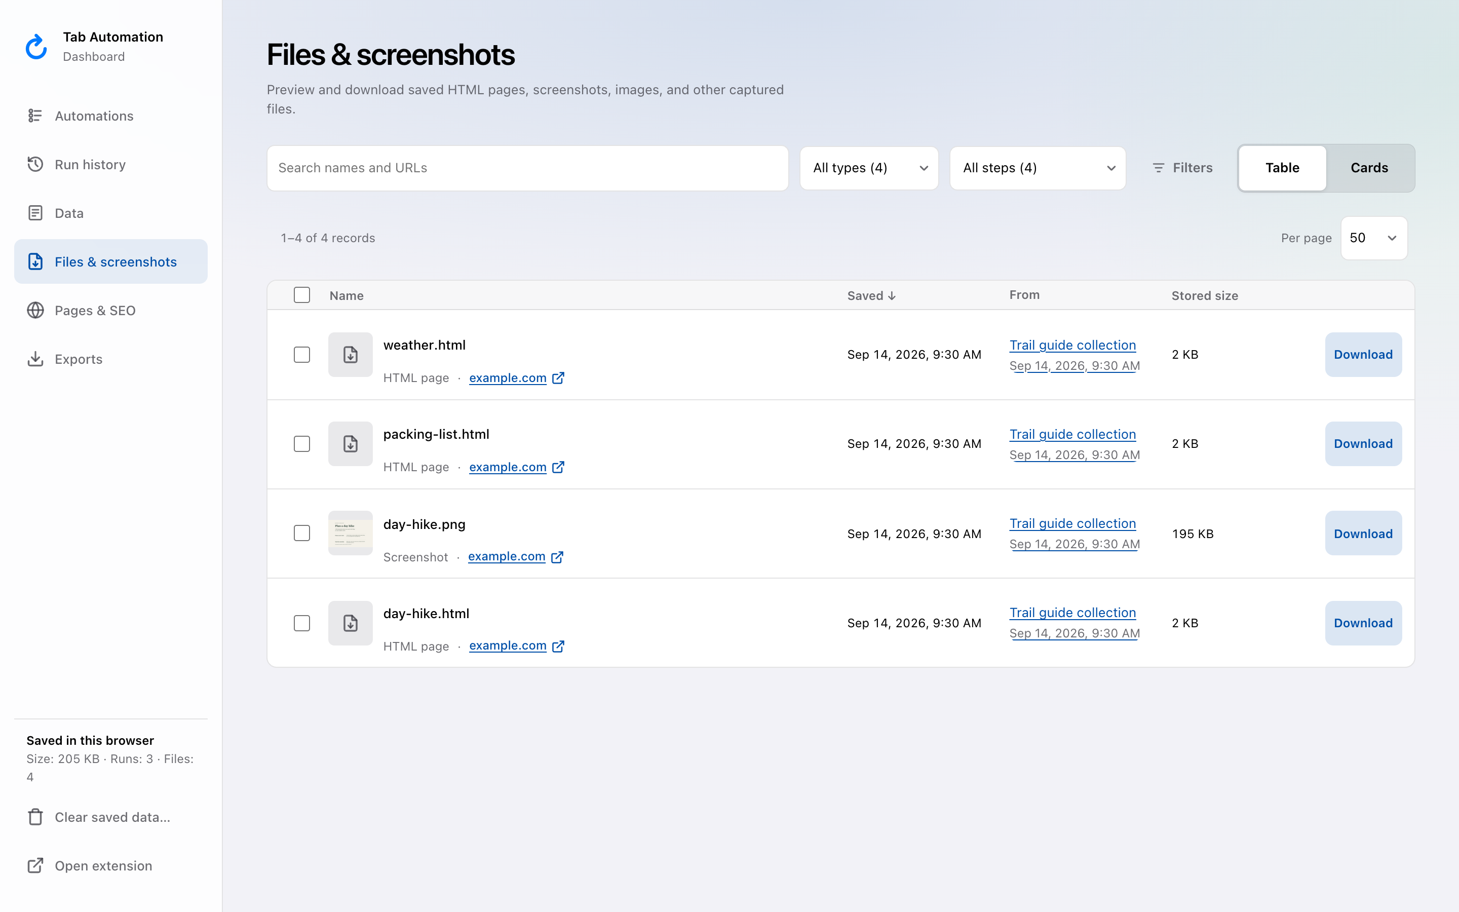This screenshot has height=912, width=1459.
Task: Open the Filters button
Action: pyautogui.click(x=1182, y=168)
